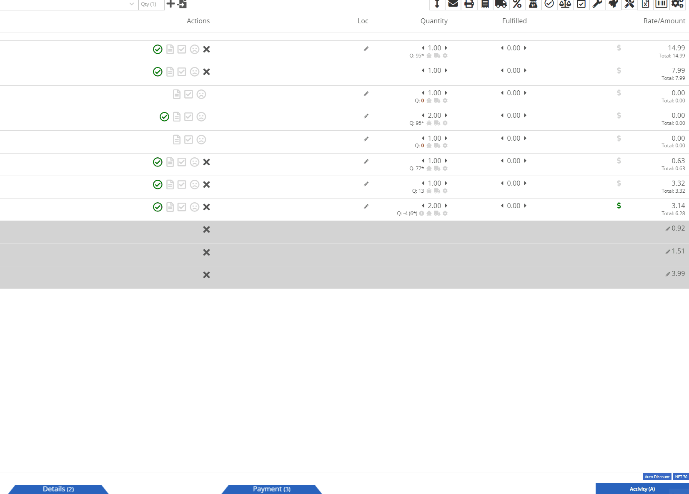The image size is (689, 494).
Task: Tick the checkbox icon on 14.99 row
Action: tap(182, 49)
